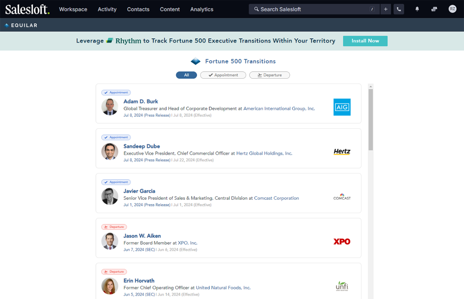Go to the Analytics tab

(201, 9)
